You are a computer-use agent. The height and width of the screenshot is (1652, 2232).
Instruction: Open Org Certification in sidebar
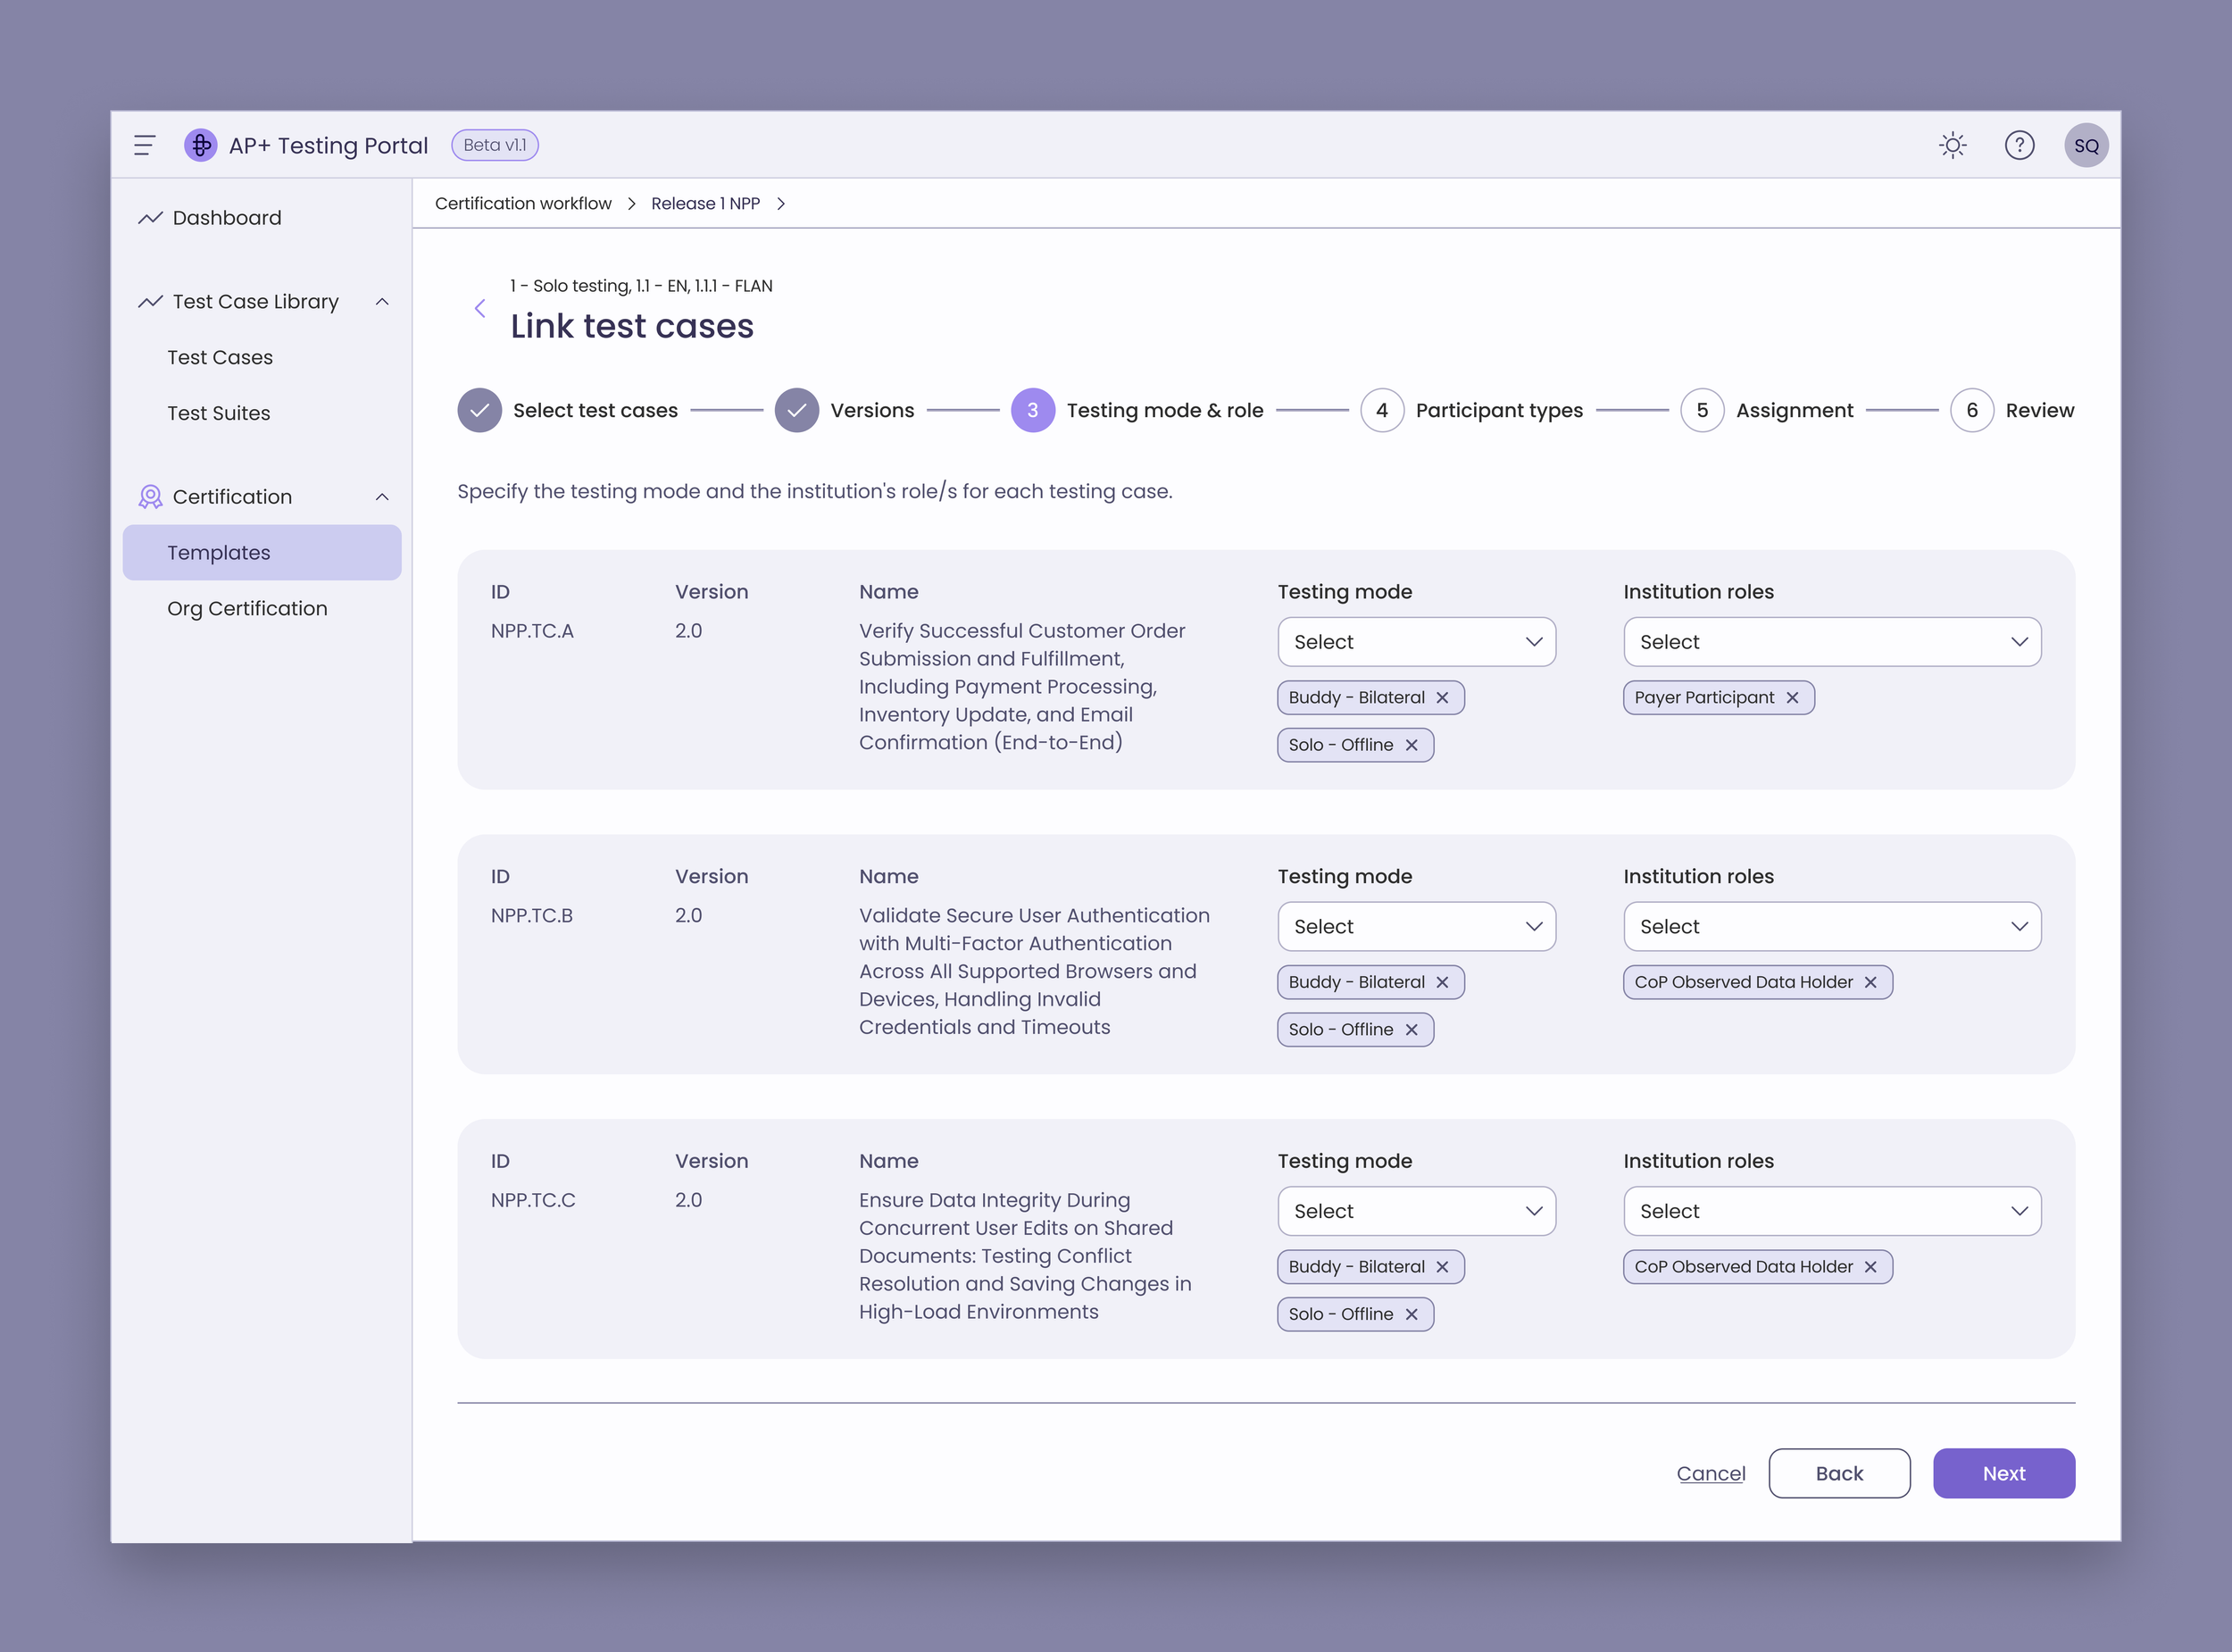click(x=247, y=608)
